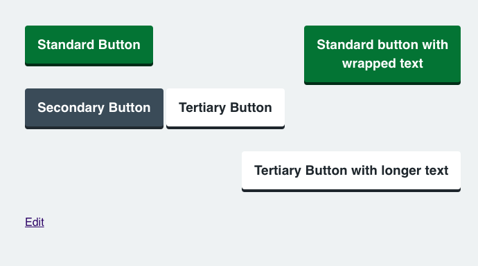Image resolution: width=478 pixels, height=266 pixels.
Task: Follow the purple underlined Edit hyperlink
Action: coord(35,222)
